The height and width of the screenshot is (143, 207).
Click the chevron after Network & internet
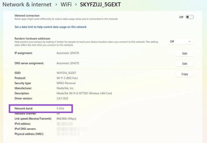[56, 5]
